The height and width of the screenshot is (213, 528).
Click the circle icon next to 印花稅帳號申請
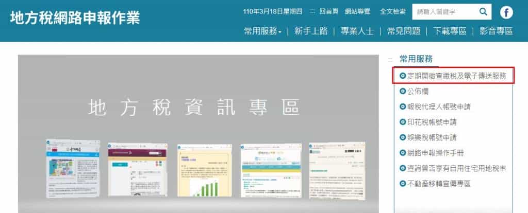pyautogui.click(x=403, y=122)
